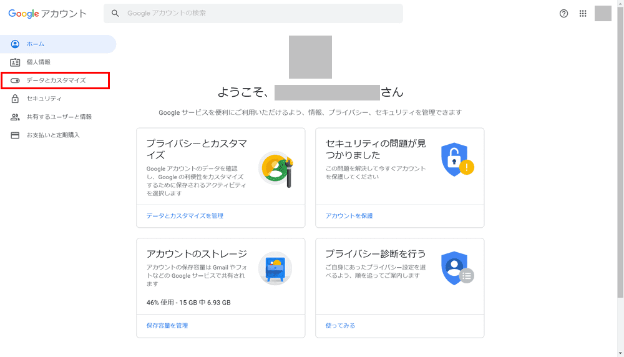Click the アカウントのストレージ heading
624x357 pixels.
[x=197, y=254]
